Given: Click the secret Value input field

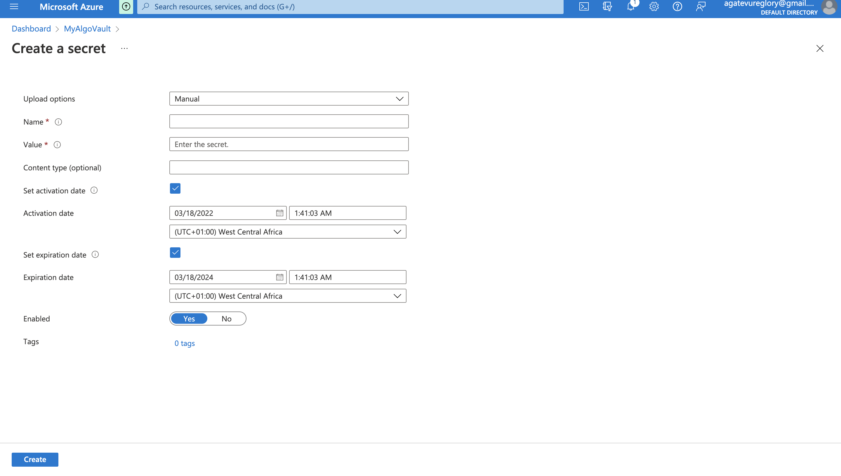Looking at the screenshot, I should pos(289,144).
